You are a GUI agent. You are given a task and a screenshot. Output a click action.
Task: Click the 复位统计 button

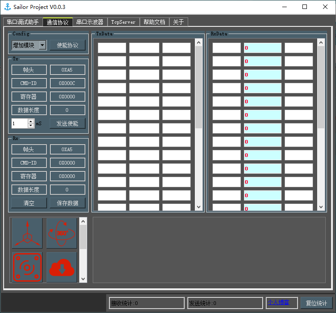[316, 303]
